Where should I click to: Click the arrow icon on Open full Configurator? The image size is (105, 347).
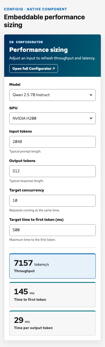53,69
